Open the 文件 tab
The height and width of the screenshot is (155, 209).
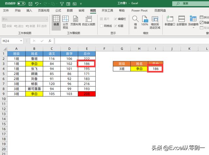pos(6,10)
